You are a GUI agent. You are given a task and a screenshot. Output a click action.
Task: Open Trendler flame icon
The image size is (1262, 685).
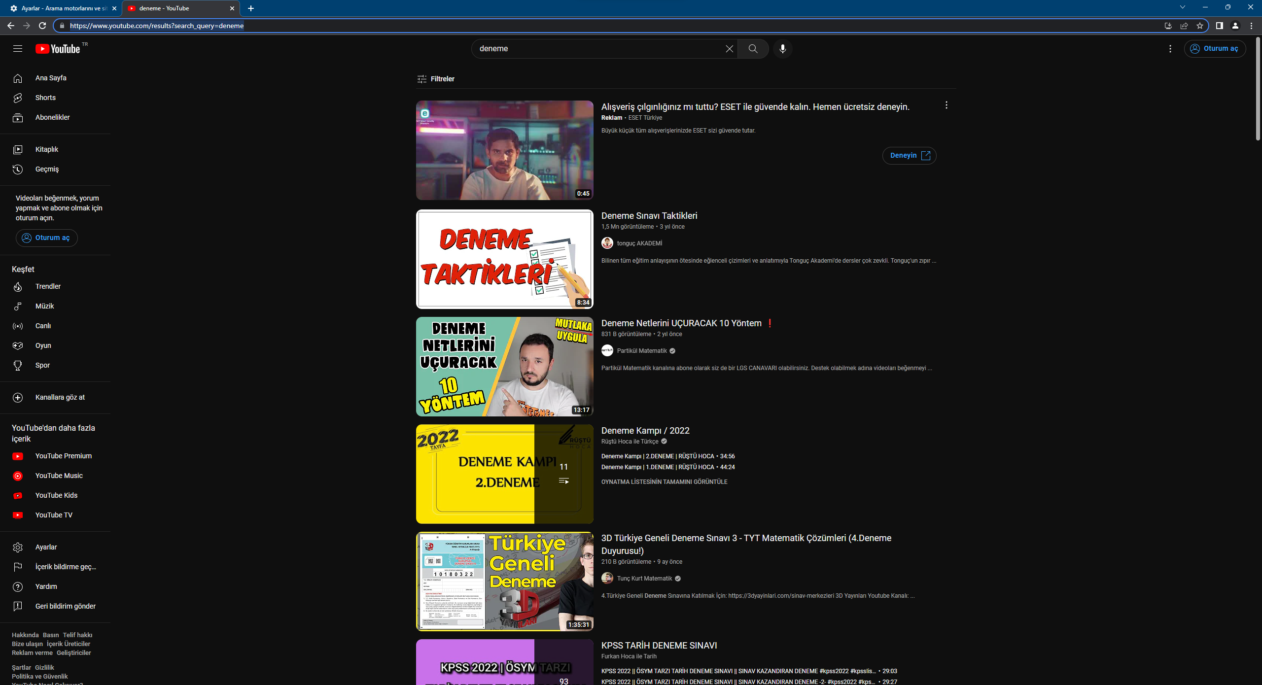click(18, 287)
